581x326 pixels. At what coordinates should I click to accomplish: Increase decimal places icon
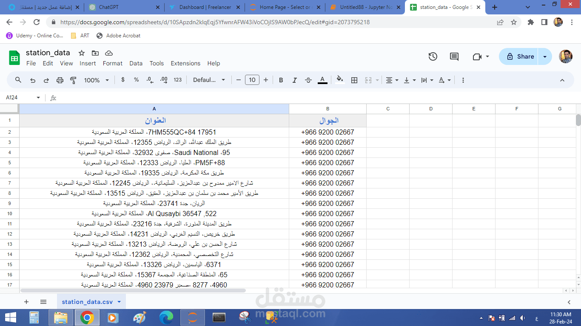tap(164, 80)
